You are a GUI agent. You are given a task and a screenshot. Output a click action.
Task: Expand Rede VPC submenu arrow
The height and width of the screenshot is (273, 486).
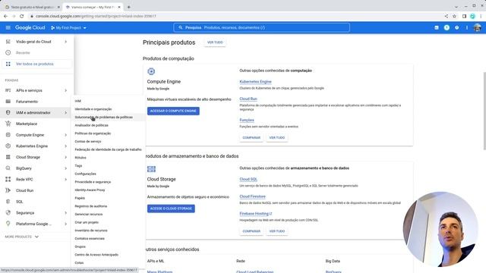(x=66, y=180)
